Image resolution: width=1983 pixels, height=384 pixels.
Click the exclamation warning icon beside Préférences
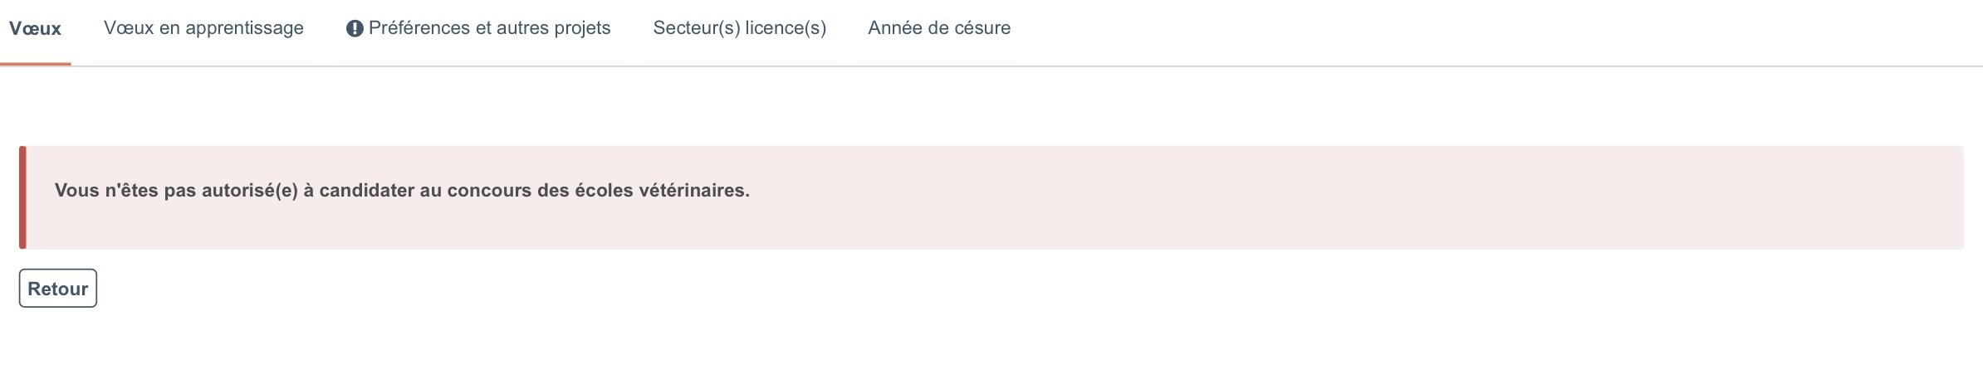pos(355,29)
